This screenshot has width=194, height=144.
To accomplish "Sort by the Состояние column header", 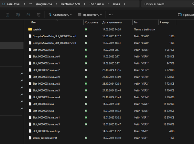I will (x=92, y=22).
